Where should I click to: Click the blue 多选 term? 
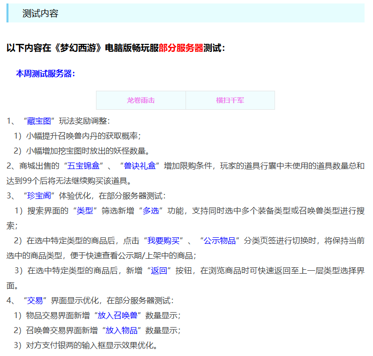tap(151, 210)
